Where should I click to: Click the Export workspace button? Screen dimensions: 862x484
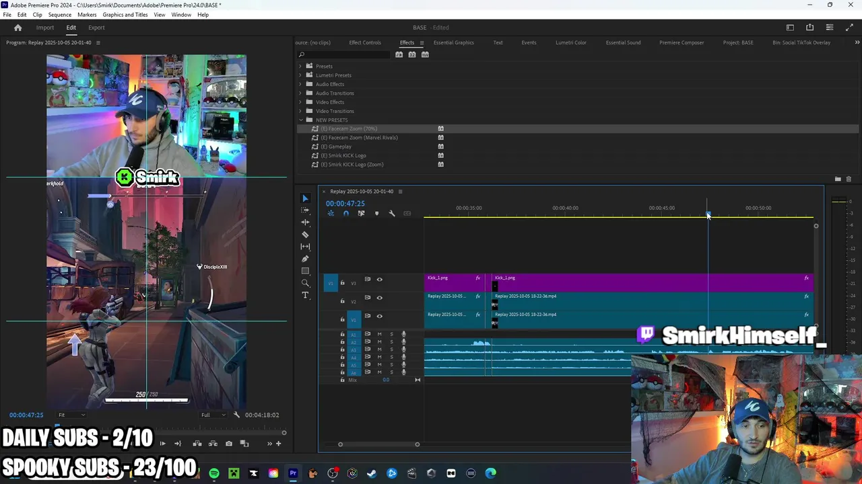point(96,28)
